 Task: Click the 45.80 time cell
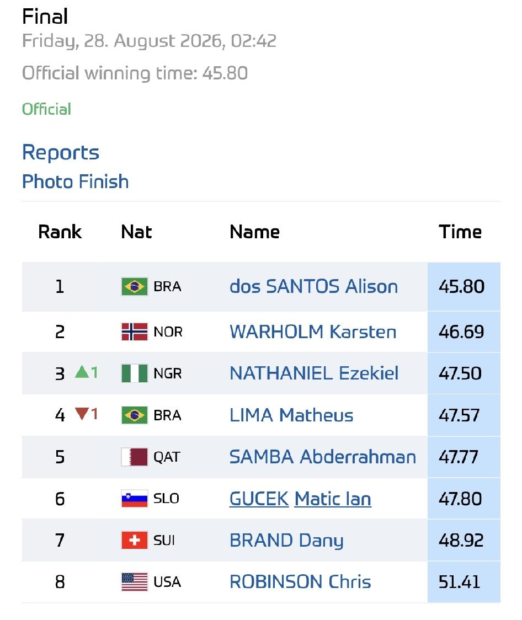click(x=464, y=286)
